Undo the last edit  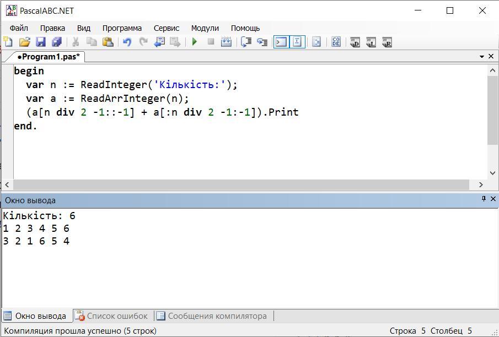(x=127, y=42)
